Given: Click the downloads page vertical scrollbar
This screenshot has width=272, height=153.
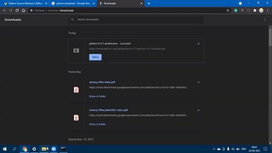Looking at the screenshot, I should point(270,37).
